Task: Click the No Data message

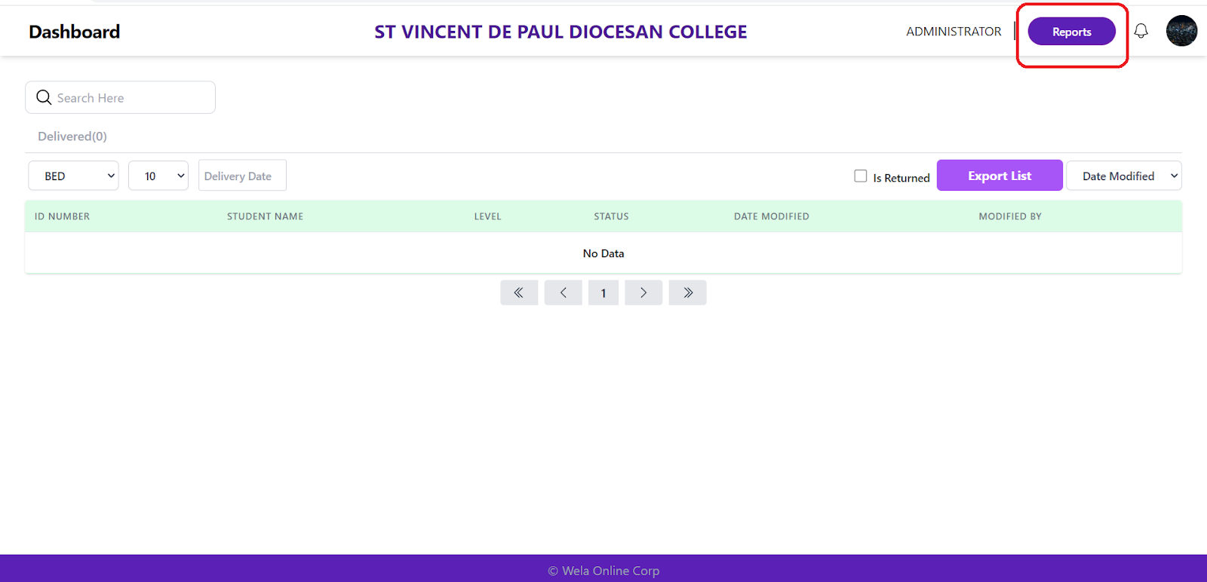Action: tap(603, 253)
